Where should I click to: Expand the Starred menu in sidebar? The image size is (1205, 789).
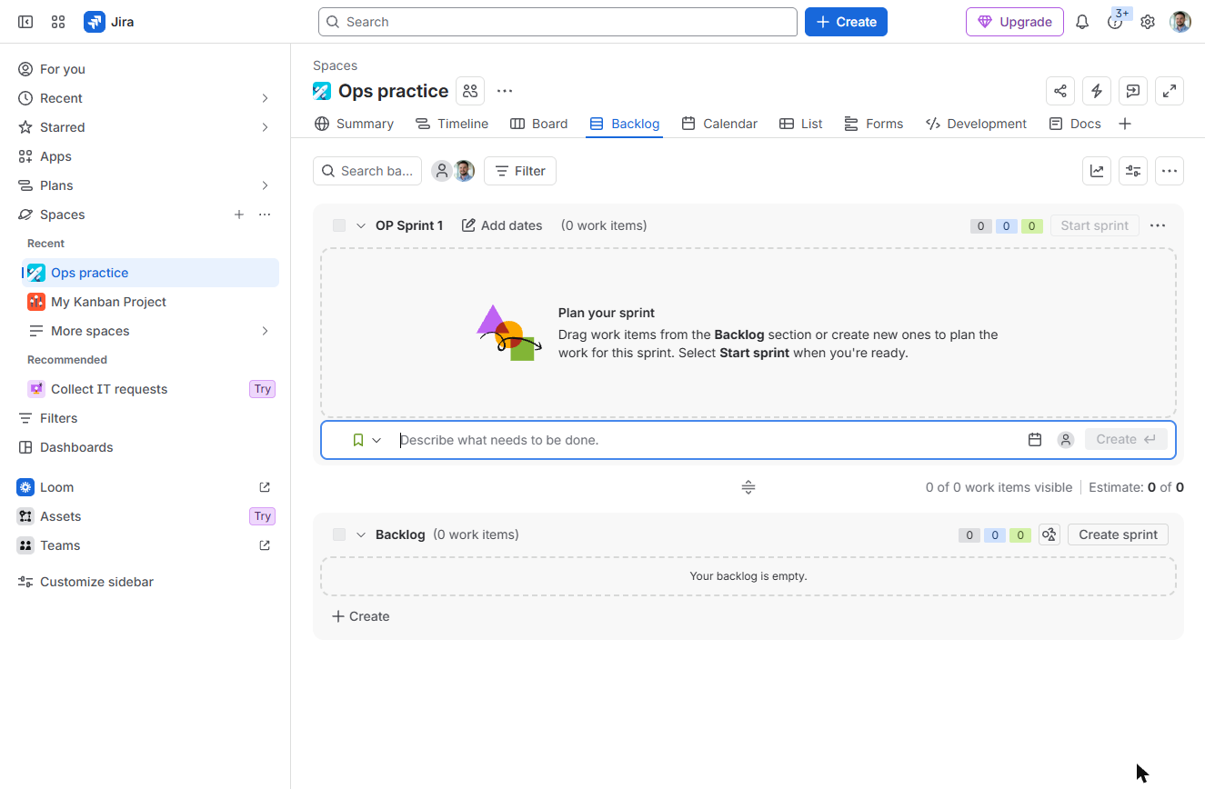[x=265, y=127]
